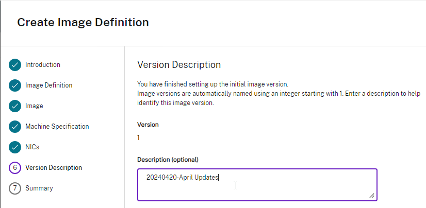Click the Description box resize handle

[x=371, y=196]
